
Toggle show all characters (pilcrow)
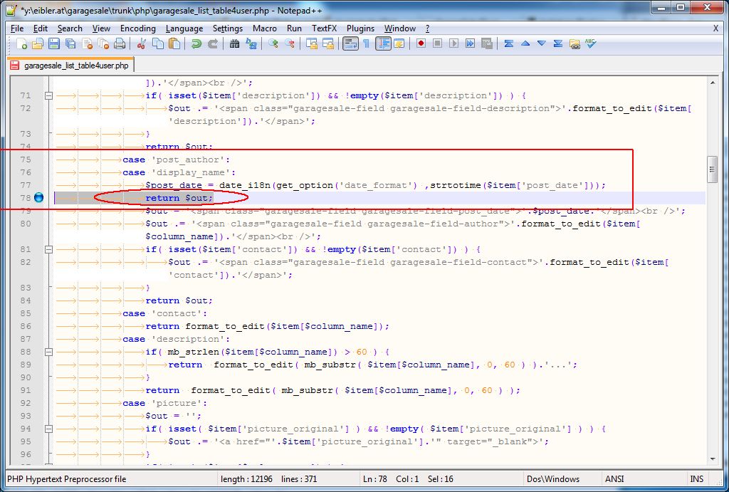click(367, 43)
